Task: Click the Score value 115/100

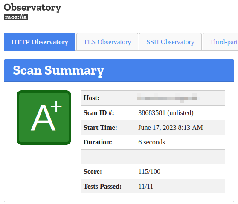Action: (x=149, y=172)
